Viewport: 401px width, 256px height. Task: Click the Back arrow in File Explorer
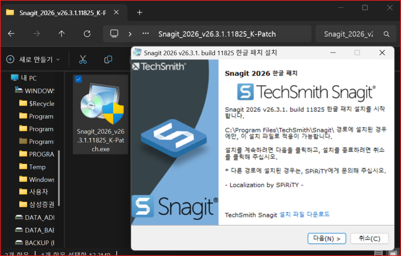pyautogui.click(x=11, y=34)
